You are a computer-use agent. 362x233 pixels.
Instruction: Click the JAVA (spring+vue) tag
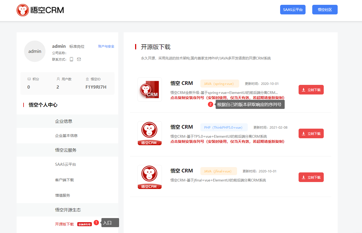[x=220, y=84]
